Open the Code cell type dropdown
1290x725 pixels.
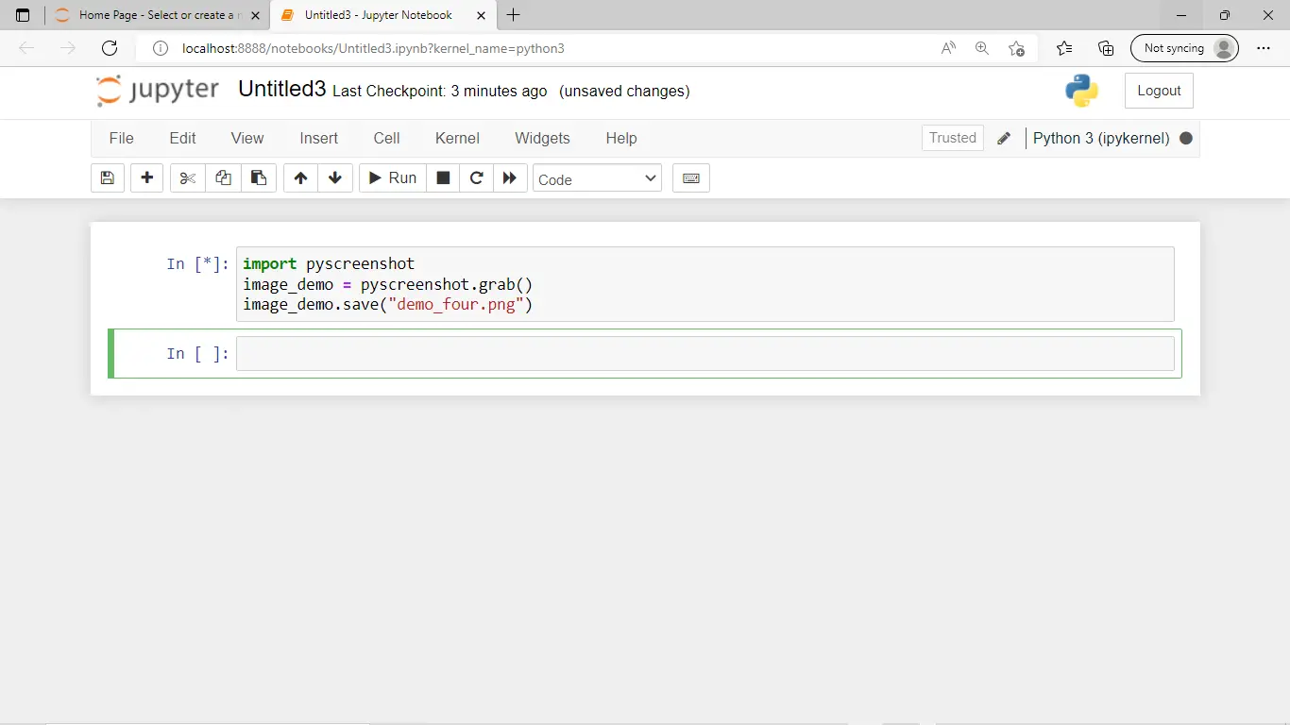coord(597,177)
